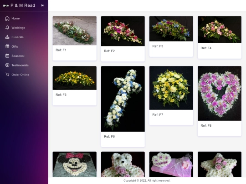Click the Gifts present icon

pos(7,46)
